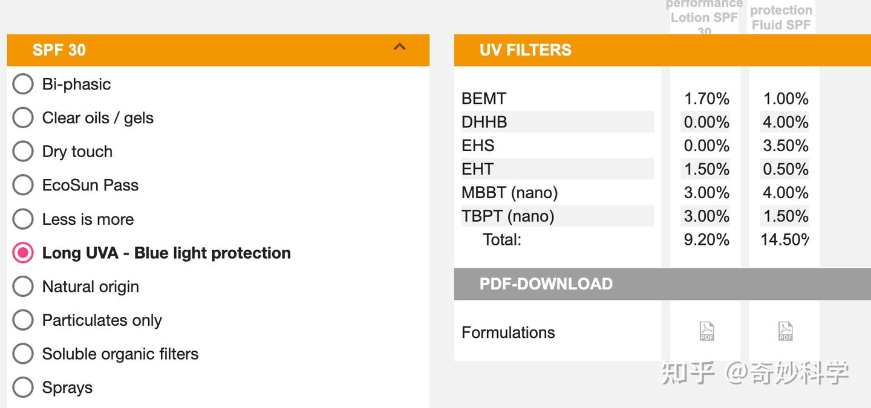Enable the EcoSun Pass filter

point(23,185)
